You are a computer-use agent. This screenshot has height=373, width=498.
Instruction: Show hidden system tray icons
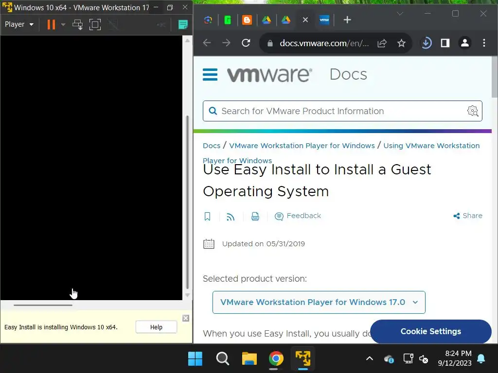(370, 359)
